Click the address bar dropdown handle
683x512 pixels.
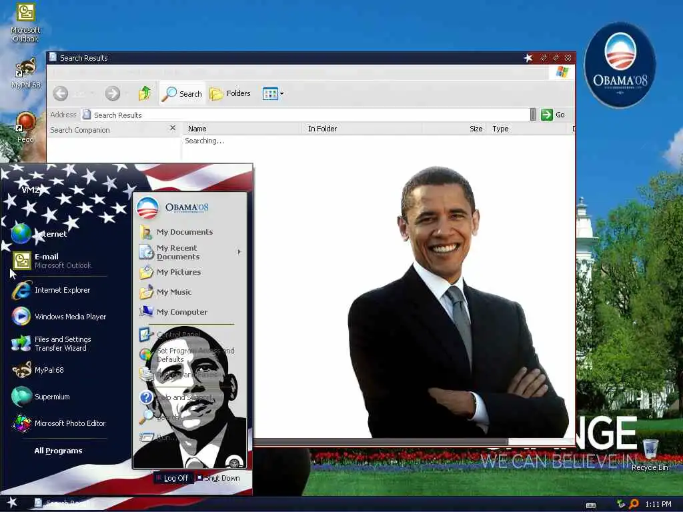coord(533,115)
